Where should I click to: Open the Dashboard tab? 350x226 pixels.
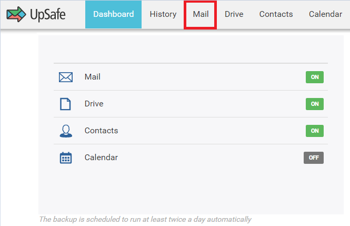click(x=113, y=14)
